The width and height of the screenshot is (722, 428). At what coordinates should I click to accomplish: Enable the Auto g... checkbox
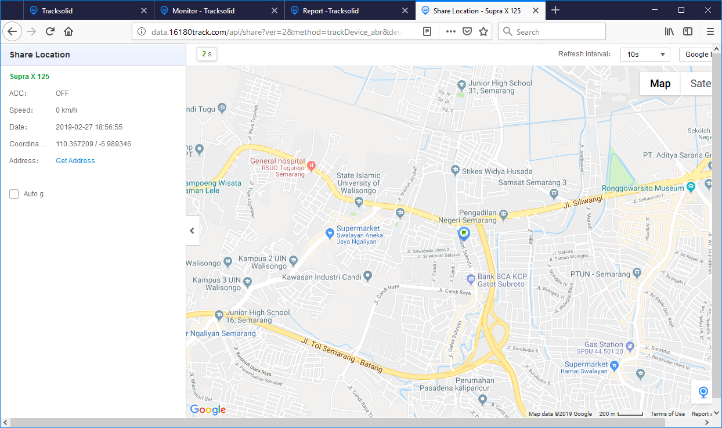(14, 193)
